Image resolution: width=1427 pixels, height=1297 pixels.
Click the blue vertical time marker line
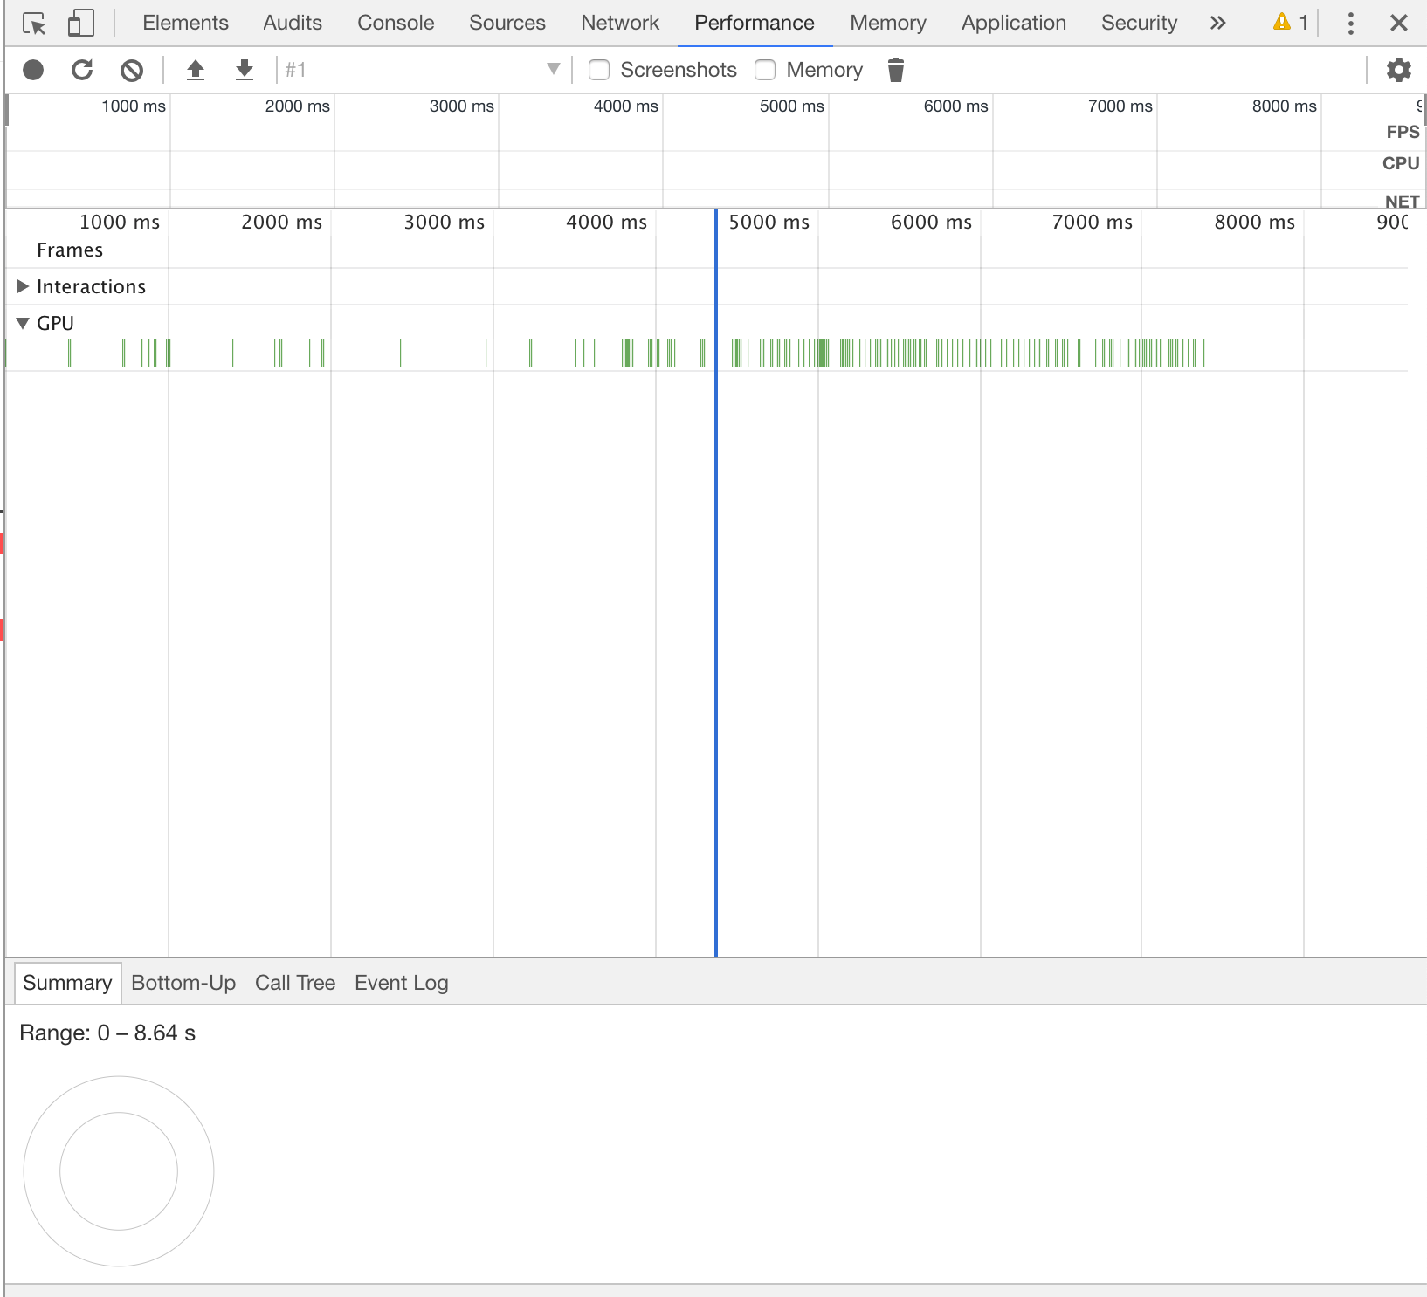pos(716,583)
